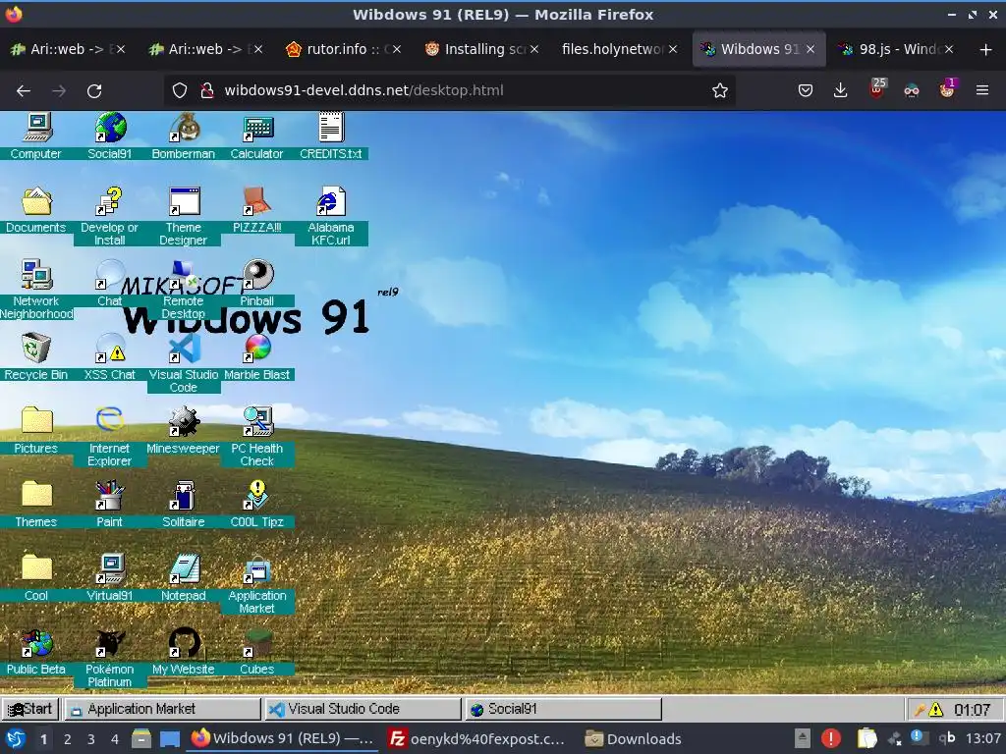Save page to Pocket icon
1006x754 pixels.
coord(806,90)
